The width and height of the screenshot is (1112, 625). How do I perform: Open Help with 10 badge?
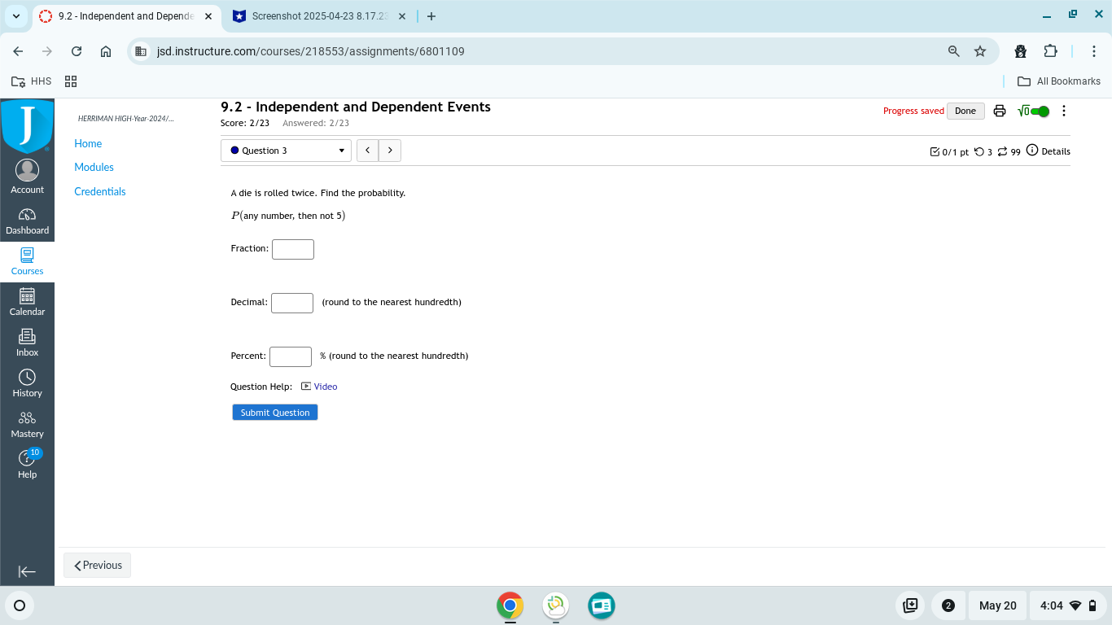[27, 465]
